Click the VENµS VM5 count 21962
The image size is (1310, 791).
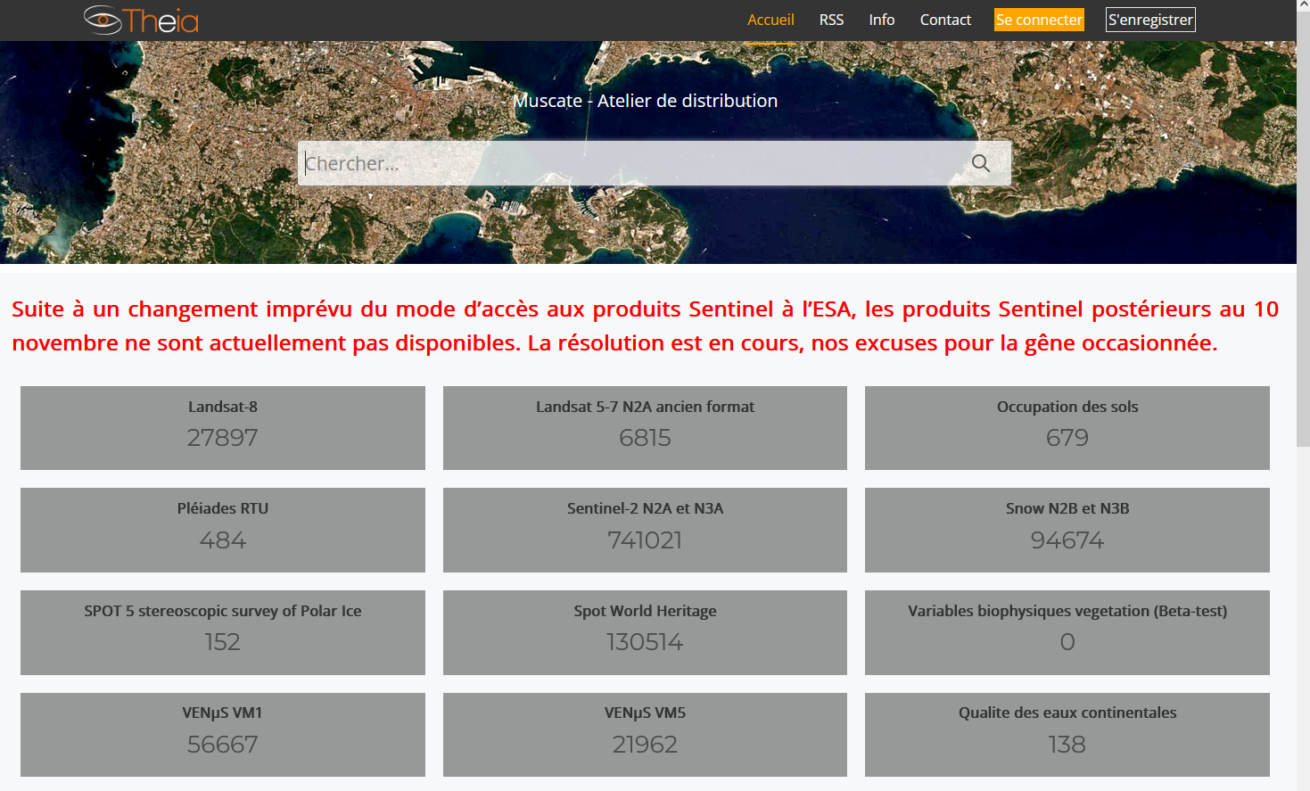[645, 745]
